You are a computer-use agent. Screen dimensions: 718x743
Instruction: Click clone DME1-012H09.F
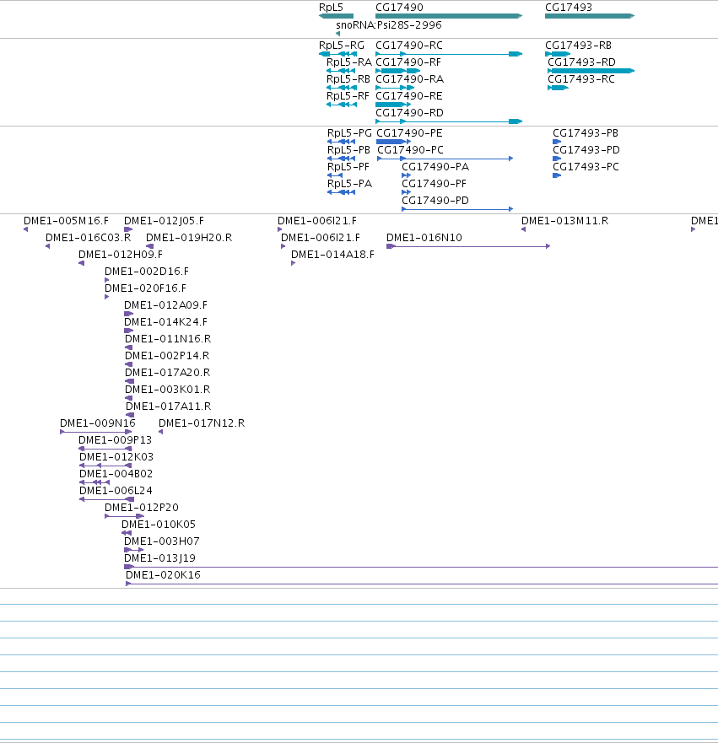pos(121,255)
